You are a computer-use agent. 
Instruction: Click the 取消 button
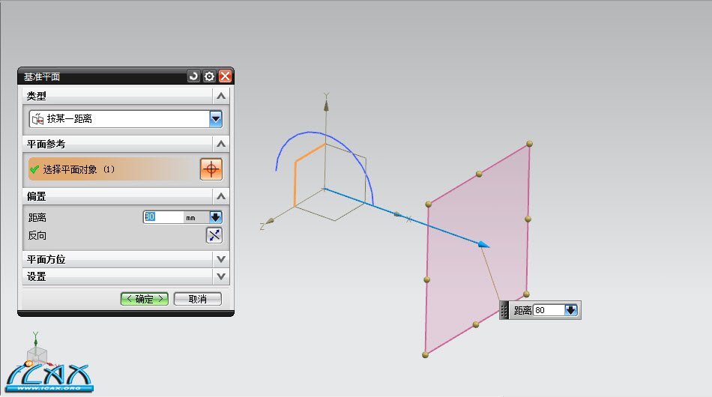(198, 299)
